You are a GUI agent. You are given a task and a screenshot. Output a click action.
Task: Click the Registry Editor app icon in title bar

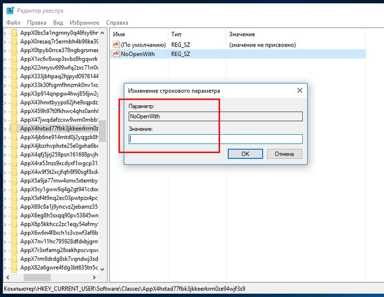[10, 11]
